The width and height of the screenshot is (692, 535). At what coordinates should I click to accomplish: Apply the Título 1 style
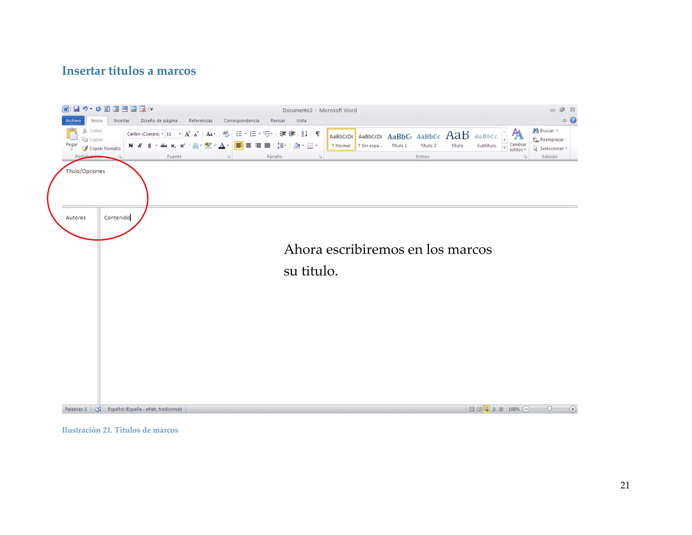click(x=399, y=140)
